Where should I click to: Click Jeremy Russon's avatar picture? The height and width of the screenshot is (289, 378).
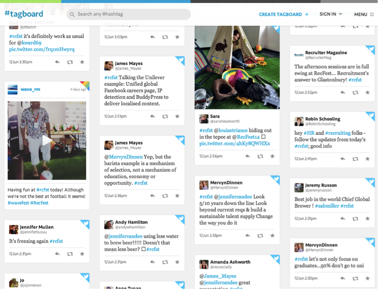(299, 188)
